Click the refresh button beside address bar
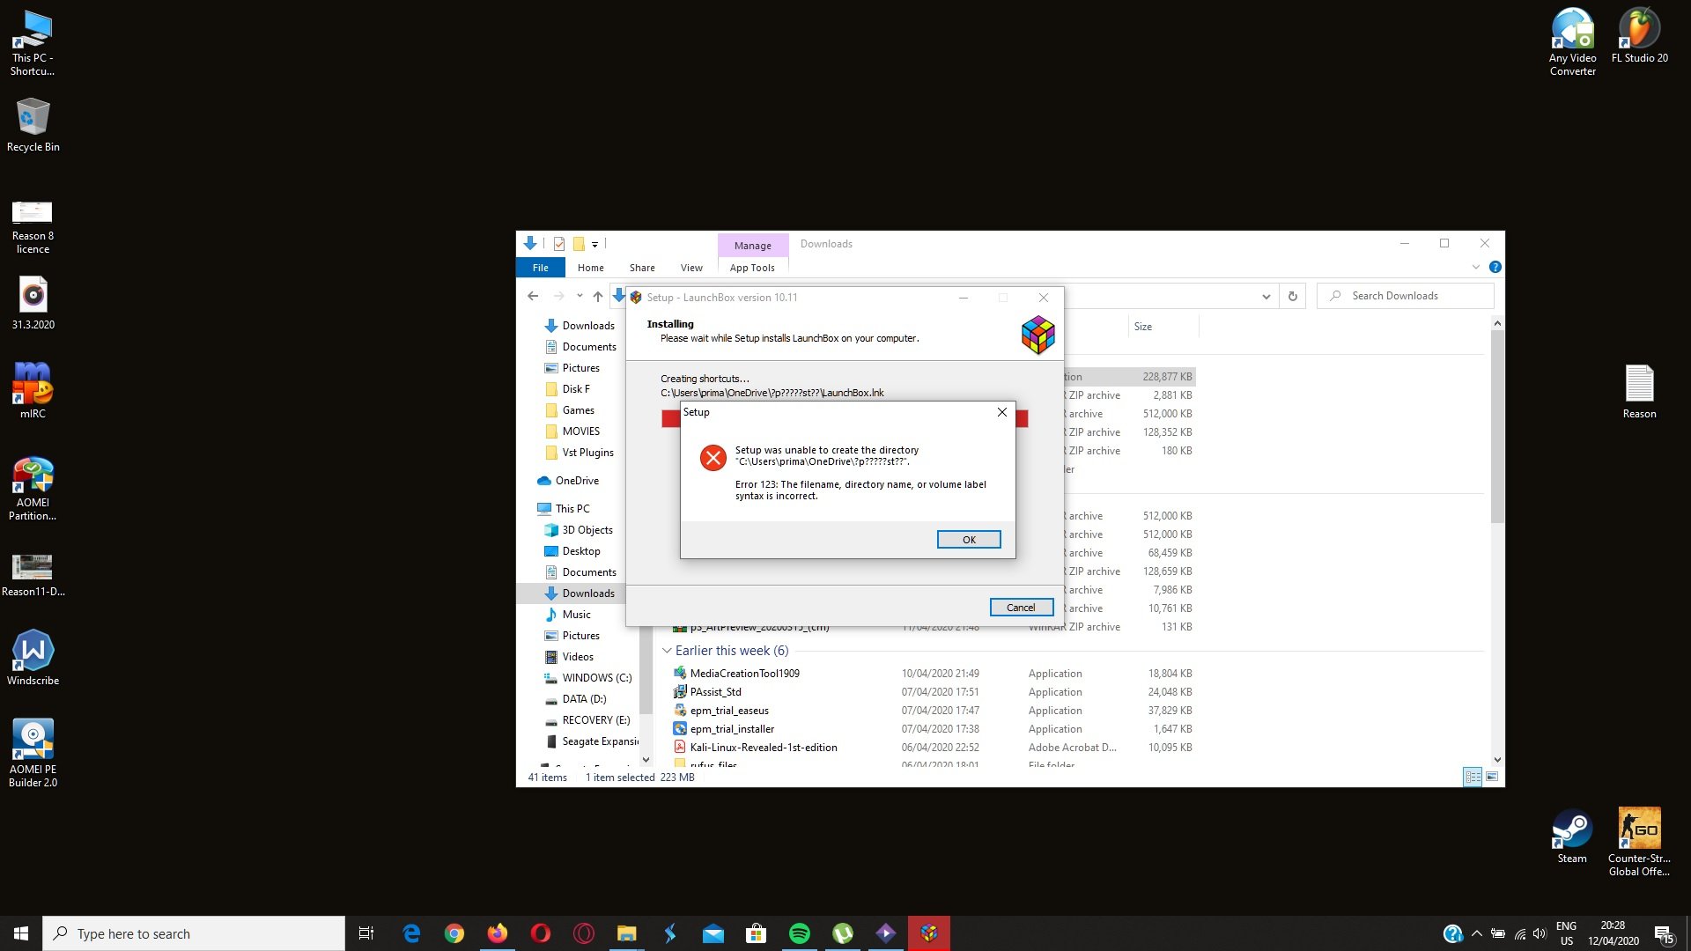This screenshot has width=1691, height=951. 1292,296
